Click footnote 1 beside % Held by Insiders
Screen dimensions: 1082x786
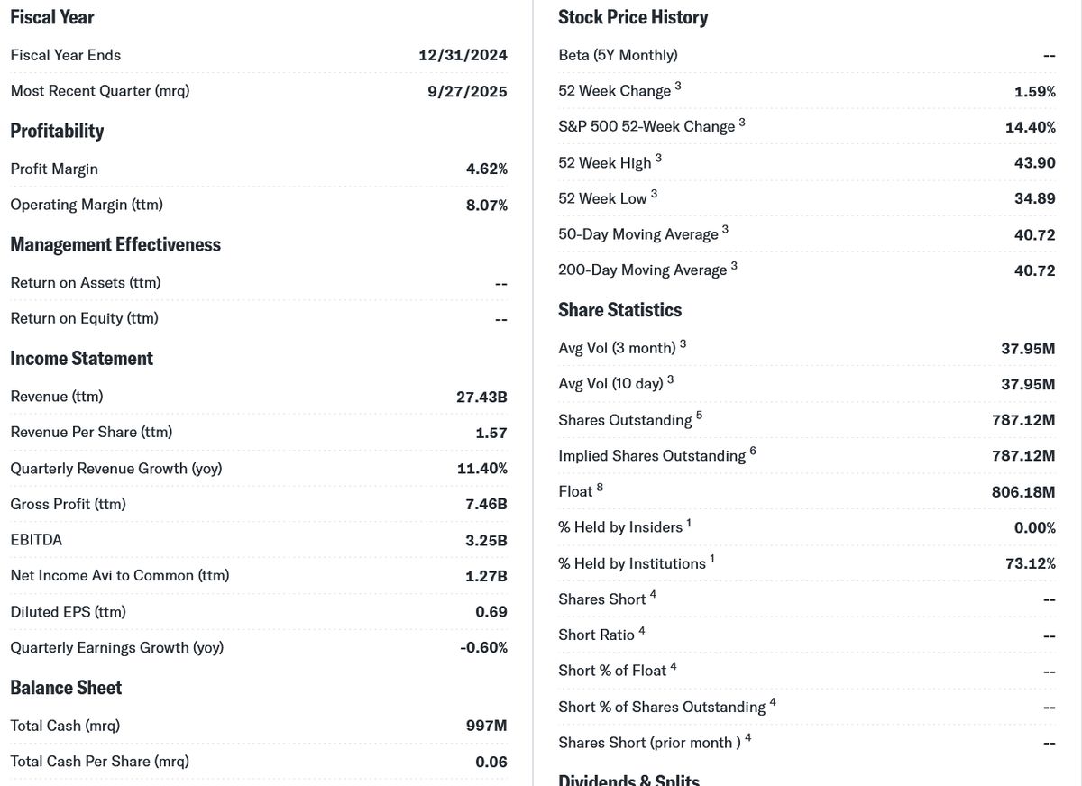tap(689, 523)
